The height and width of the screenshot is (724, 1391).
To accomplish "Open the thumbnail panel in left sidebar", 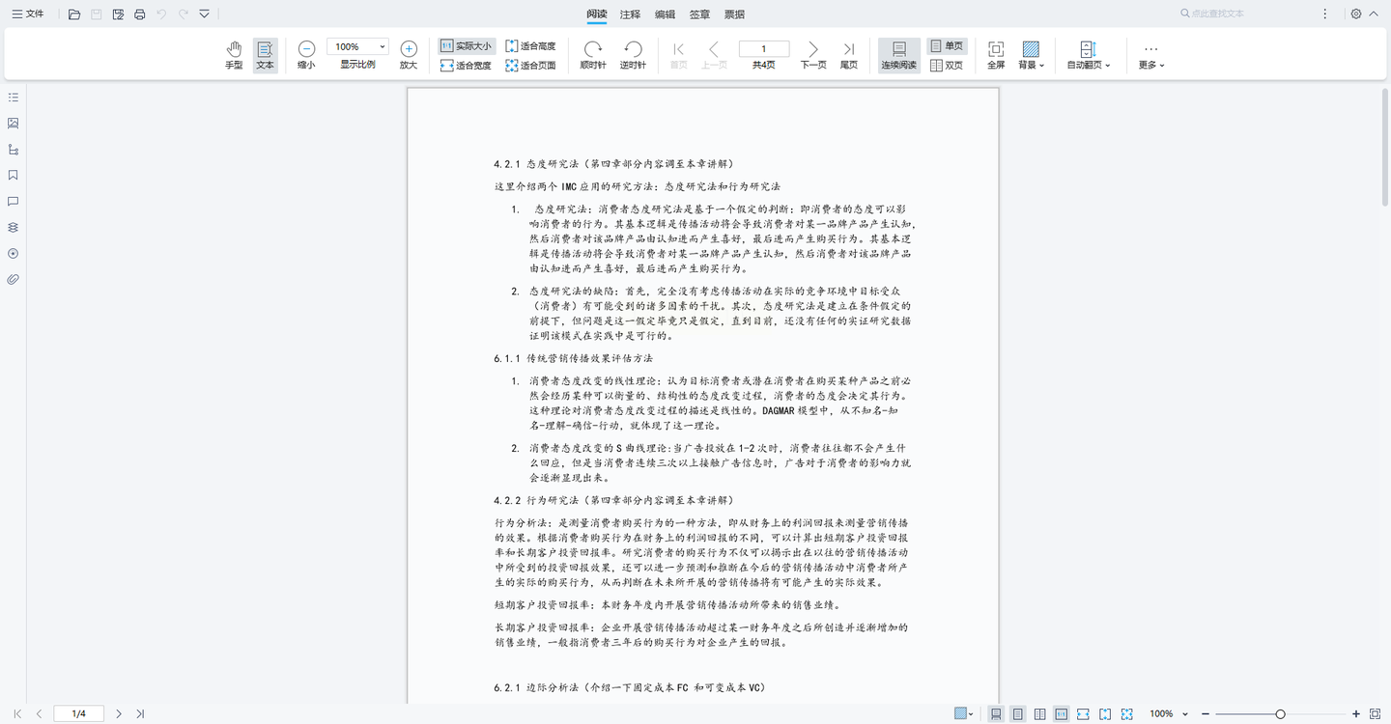I will (14, 124).
